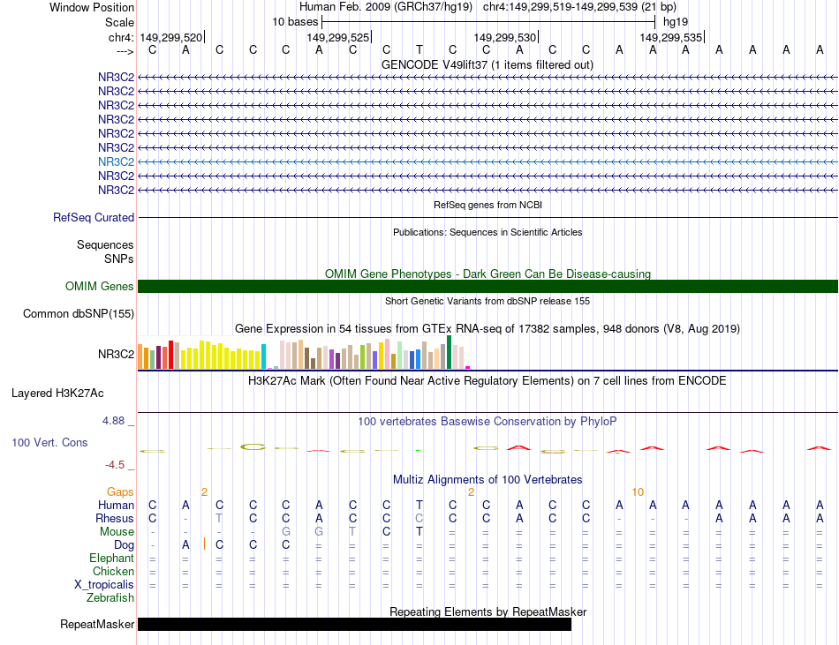Viewport: 839px width, 645px height.
Task: Click the orange Gaps label
Action: (120, 491)
